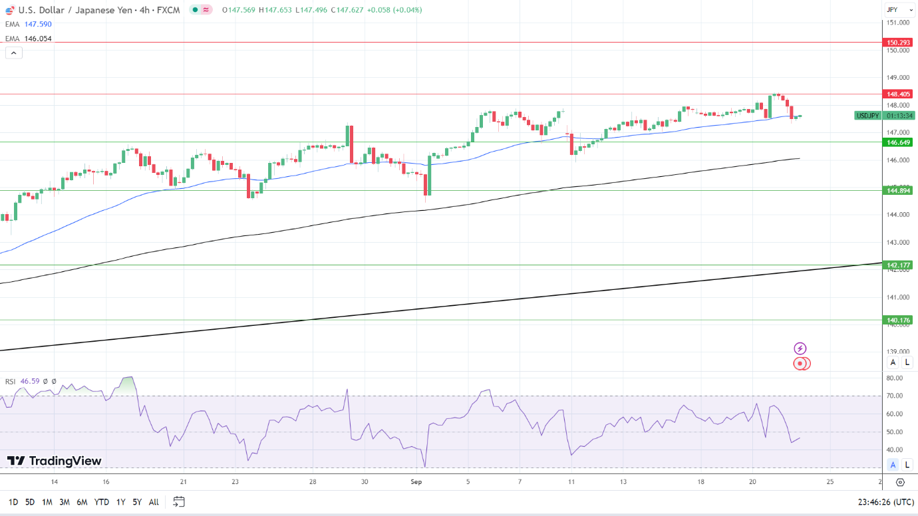Open the Go to date calendar icon

178,502
